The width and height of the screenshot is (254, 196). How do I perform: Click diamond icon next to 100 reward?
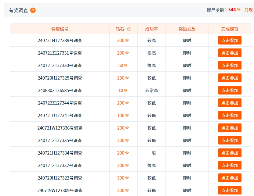[127, 116]
